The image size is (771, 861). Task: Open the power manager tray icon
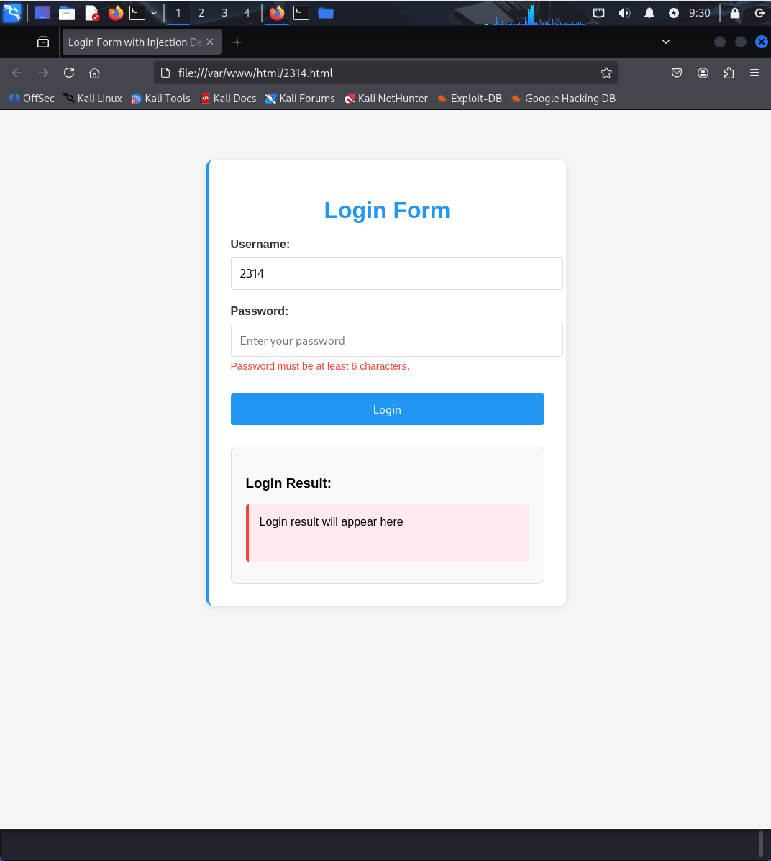(674, 13)
